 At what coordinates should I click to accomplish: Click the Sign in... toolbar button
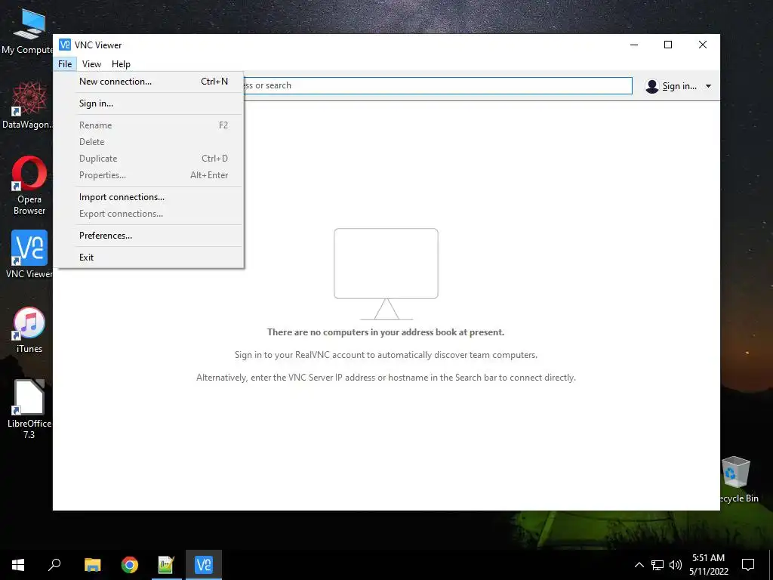coord(678,86)
